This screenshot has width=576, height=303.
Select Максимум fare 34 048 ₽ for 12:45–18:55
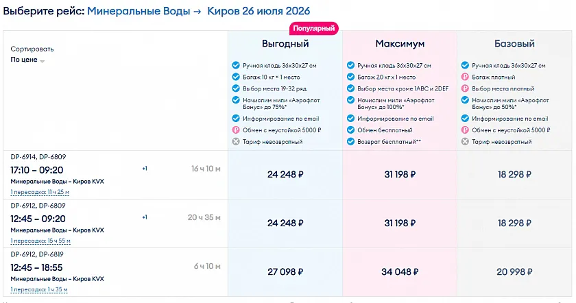click(x=400, y=272)
